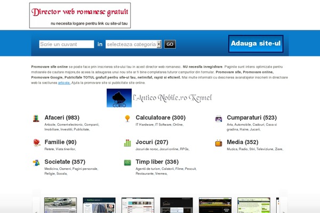Open the Ziare subcategory
Screen dimensions: 320x213
coord(278,149)
